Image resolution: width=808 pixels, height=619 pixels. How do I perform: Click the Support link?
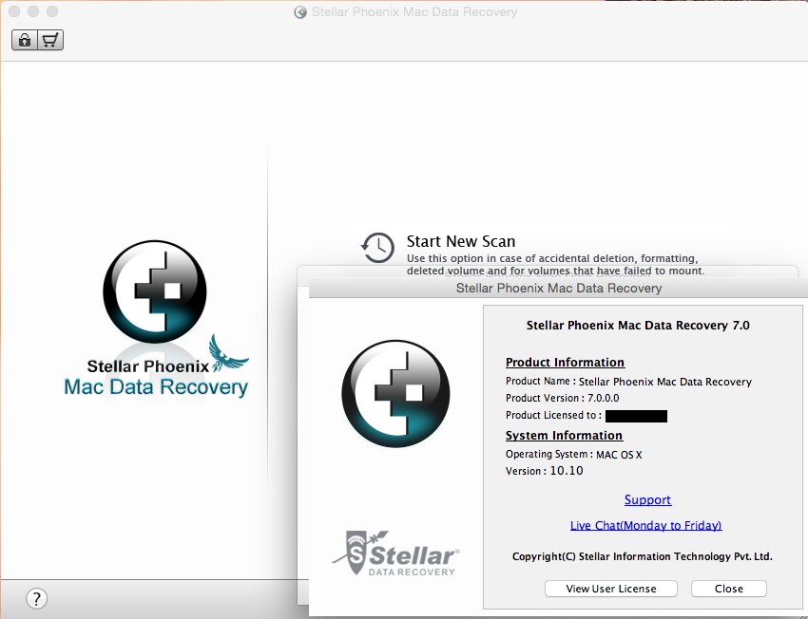click(x=647, y=499)
